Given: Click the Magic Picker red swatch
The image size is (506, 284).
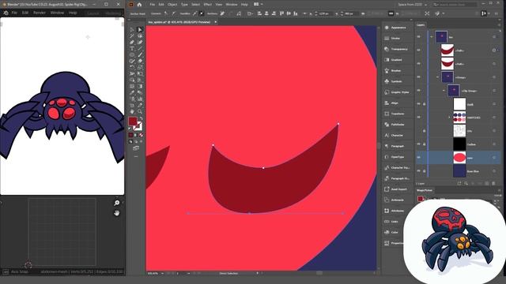Looking at the screenshot, I should click(x=420, y=199).
